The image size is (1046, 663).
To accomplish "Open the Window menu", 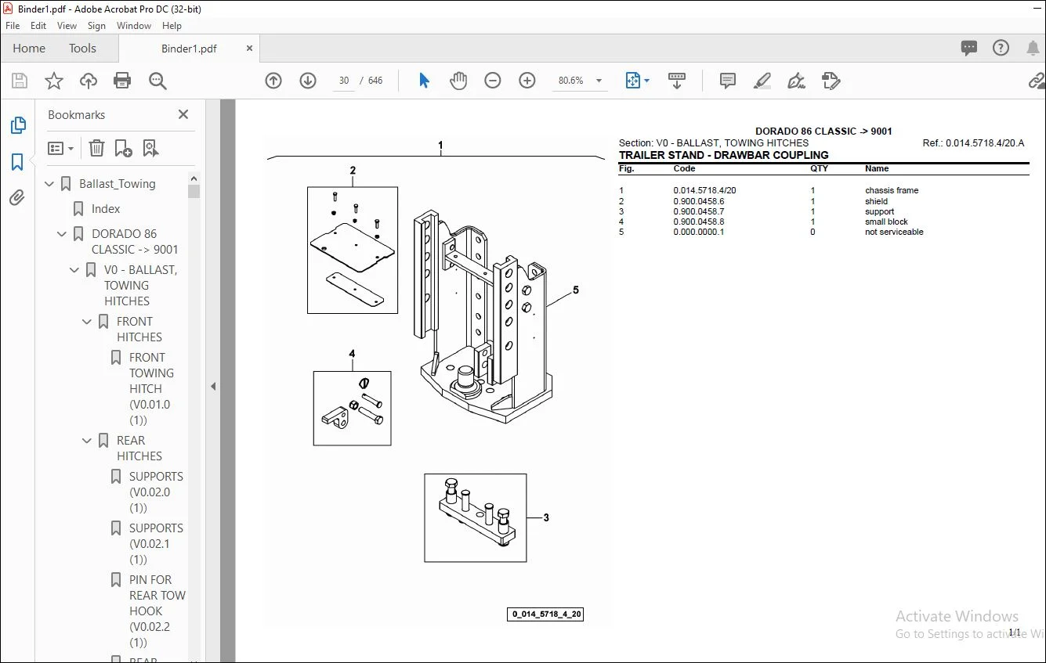I will click(134, 26).
